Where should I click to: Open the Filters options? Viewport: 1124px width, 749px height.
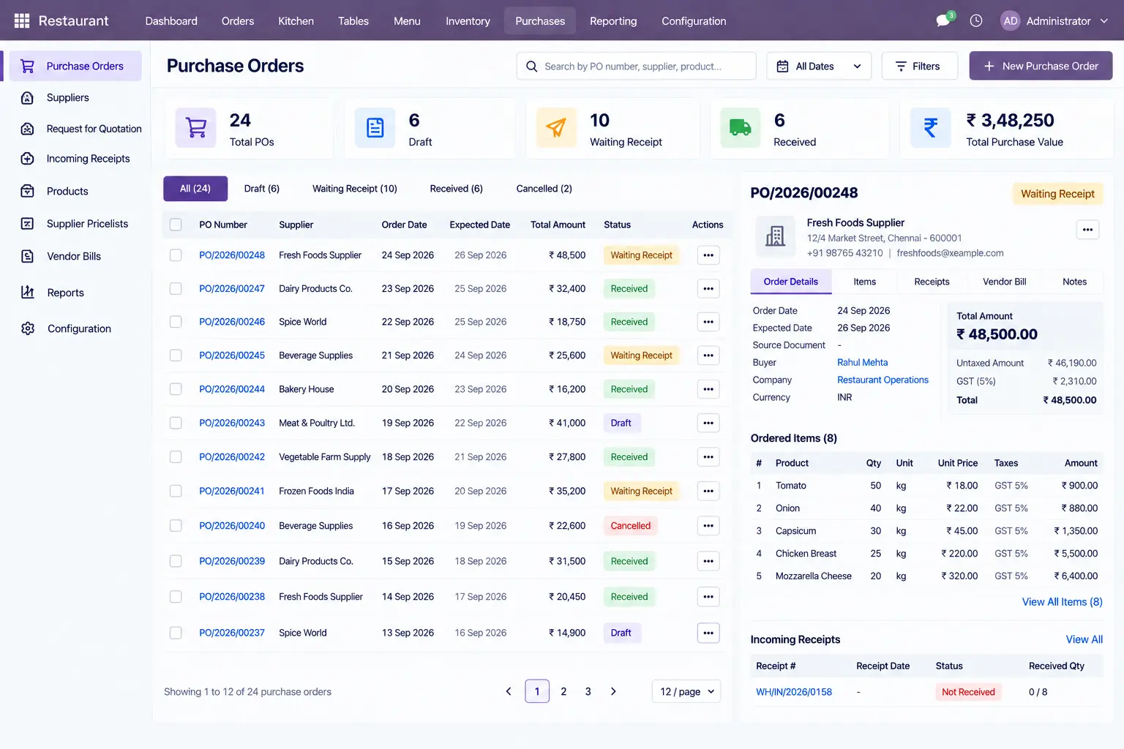(x=920, y=66)
